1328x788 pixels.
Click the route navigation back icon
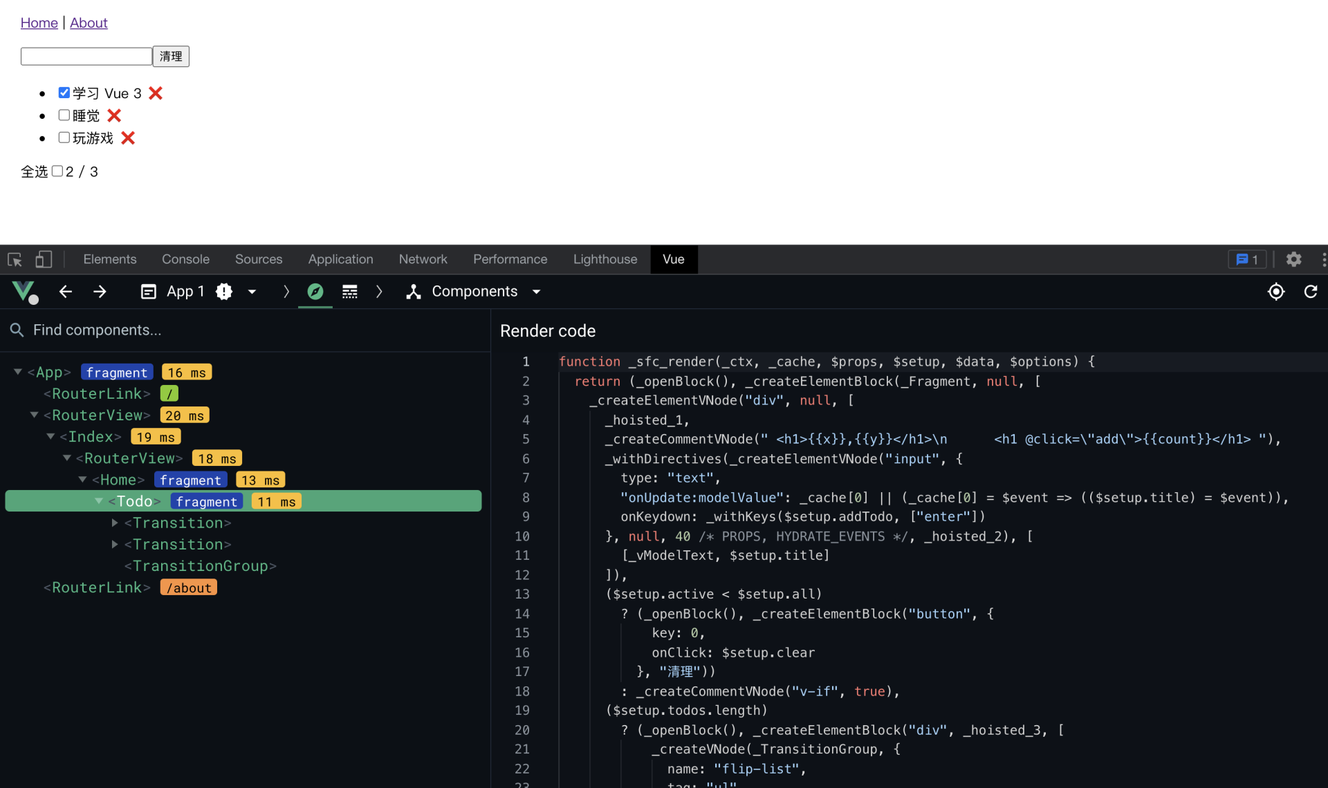coord(63,291)
